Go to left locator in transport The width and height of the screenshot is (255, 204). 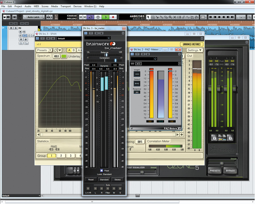point(81,17)
